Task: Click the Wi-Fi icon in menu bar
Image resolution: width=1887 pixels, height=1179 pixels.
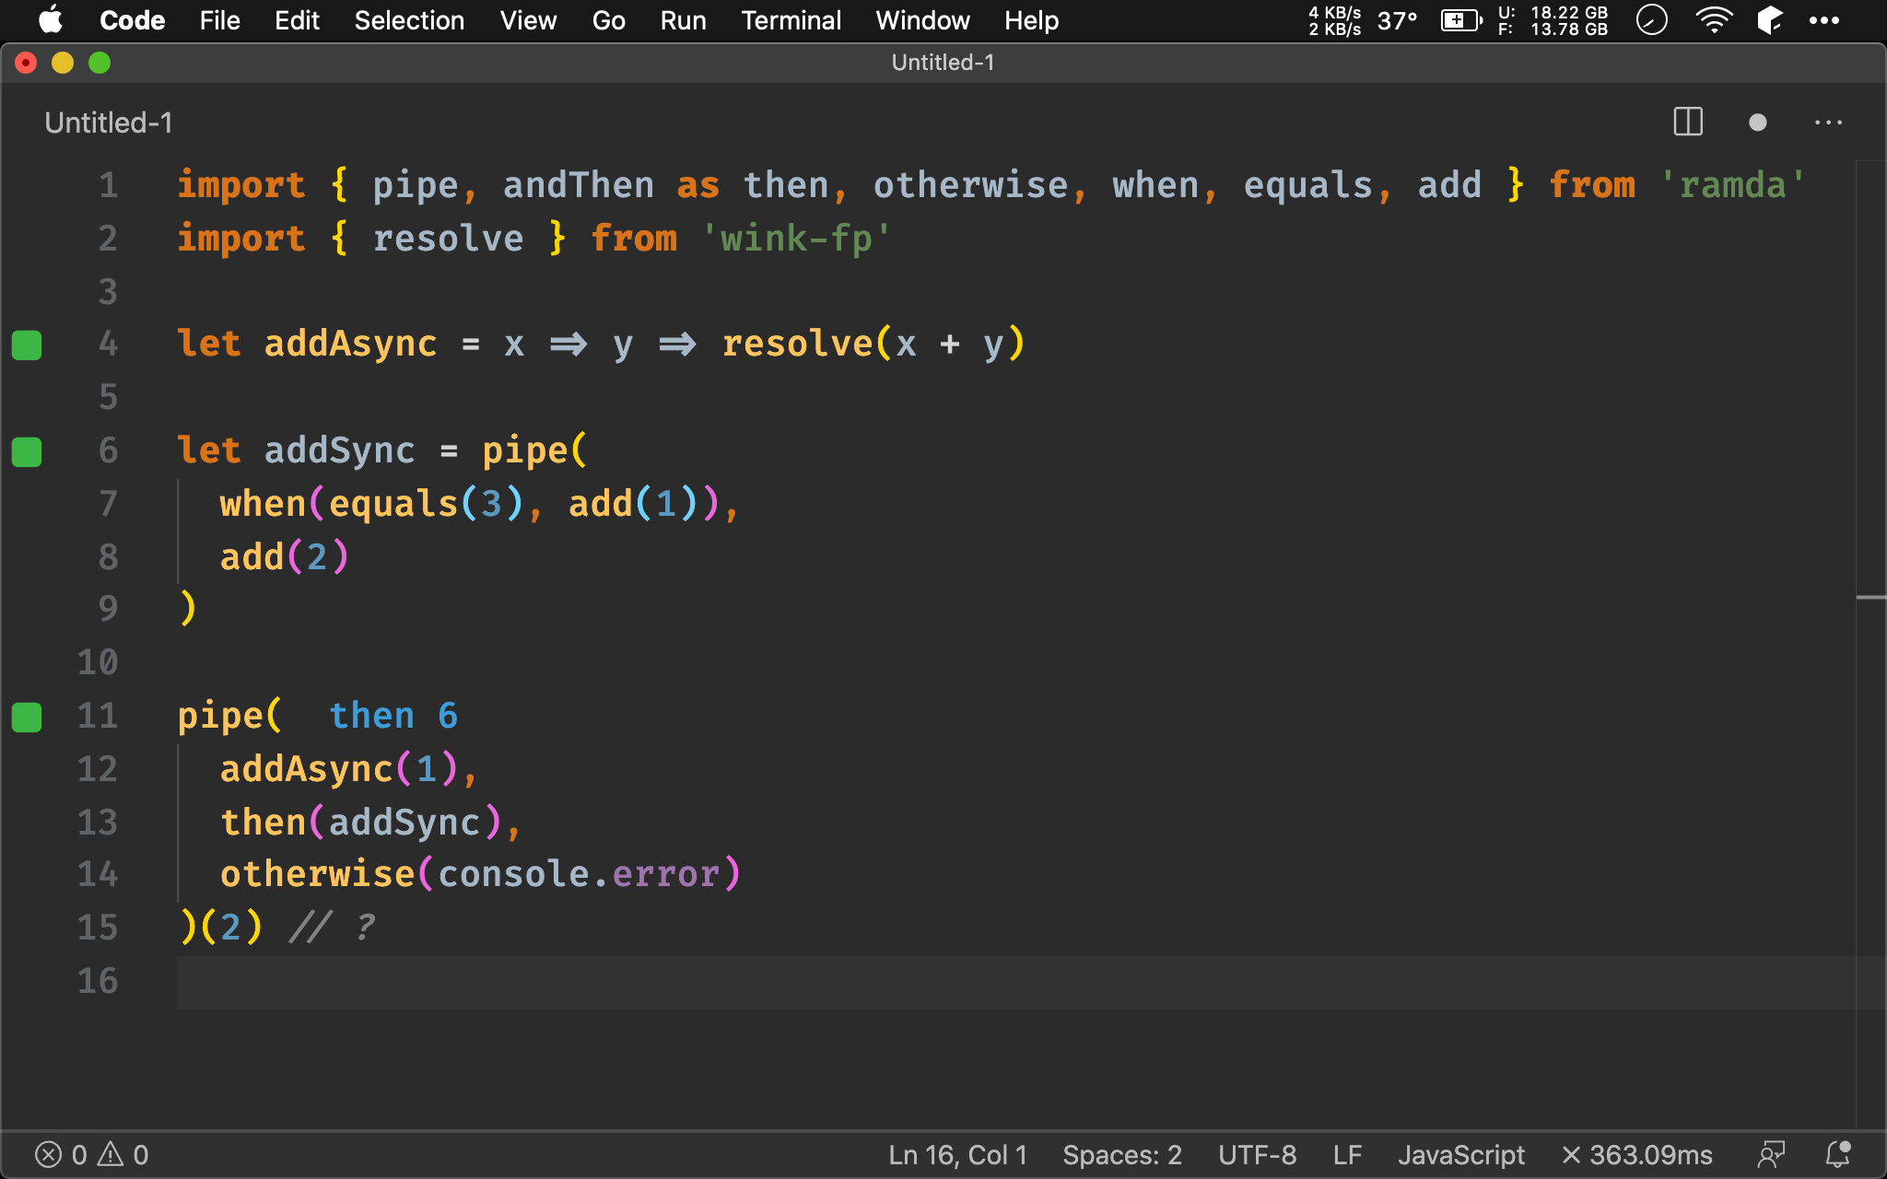Action: coord(1714,20)
